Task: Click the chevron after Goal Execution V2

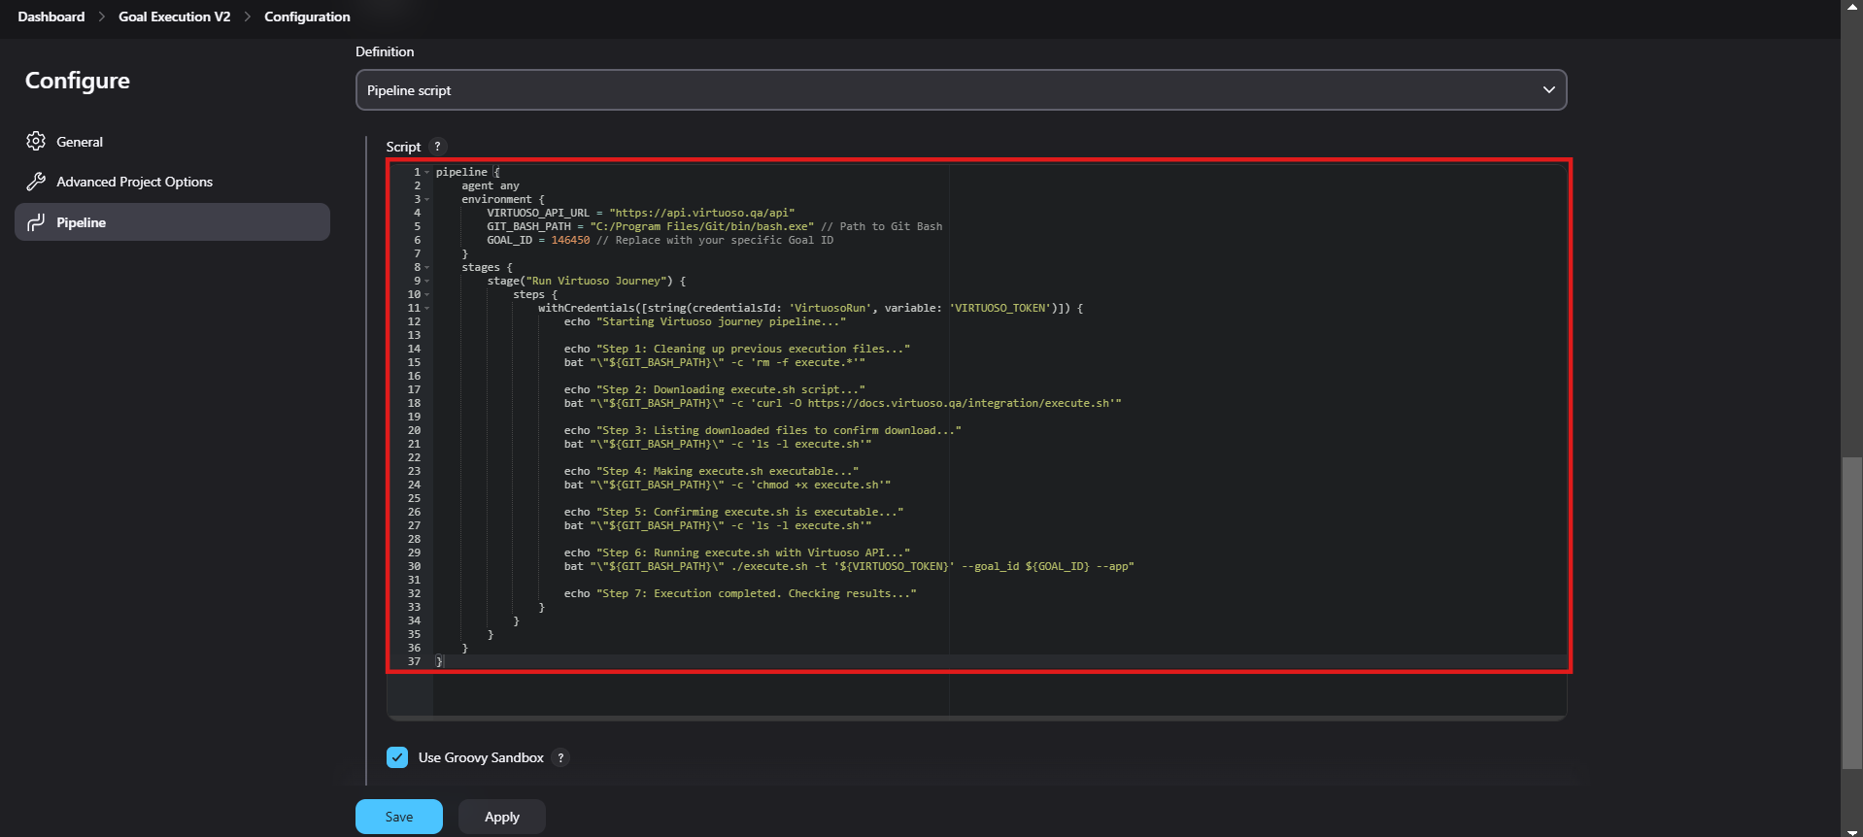Action: 248,17
